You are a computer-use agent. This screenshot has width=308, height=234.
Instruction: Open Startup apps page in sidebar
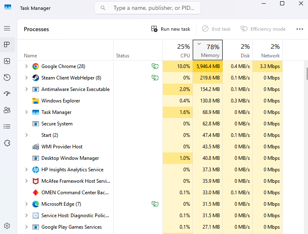pyautogui.click(x=7, y=93)
